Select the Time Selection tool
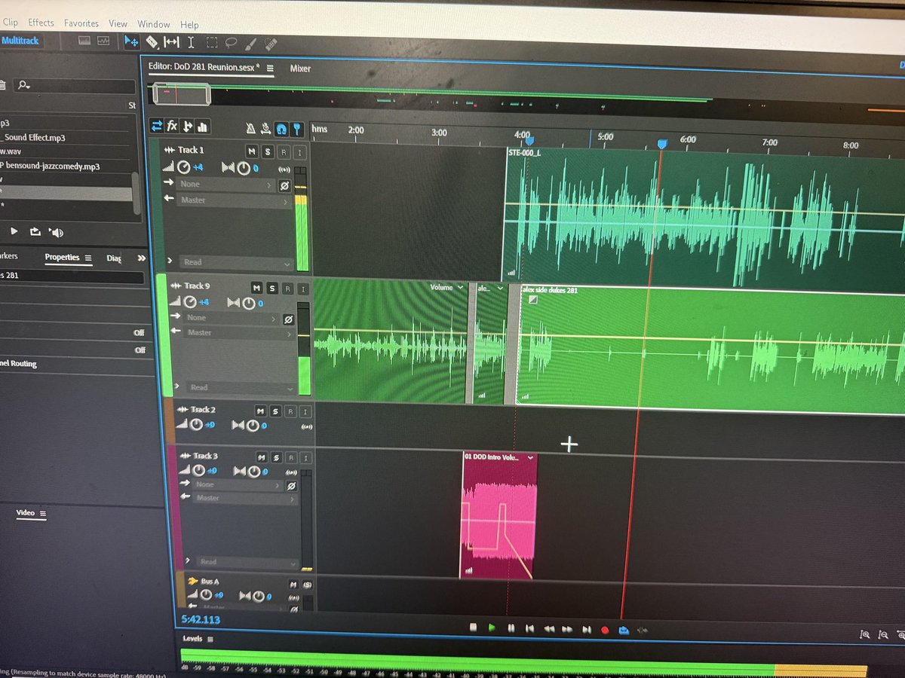 191,43
